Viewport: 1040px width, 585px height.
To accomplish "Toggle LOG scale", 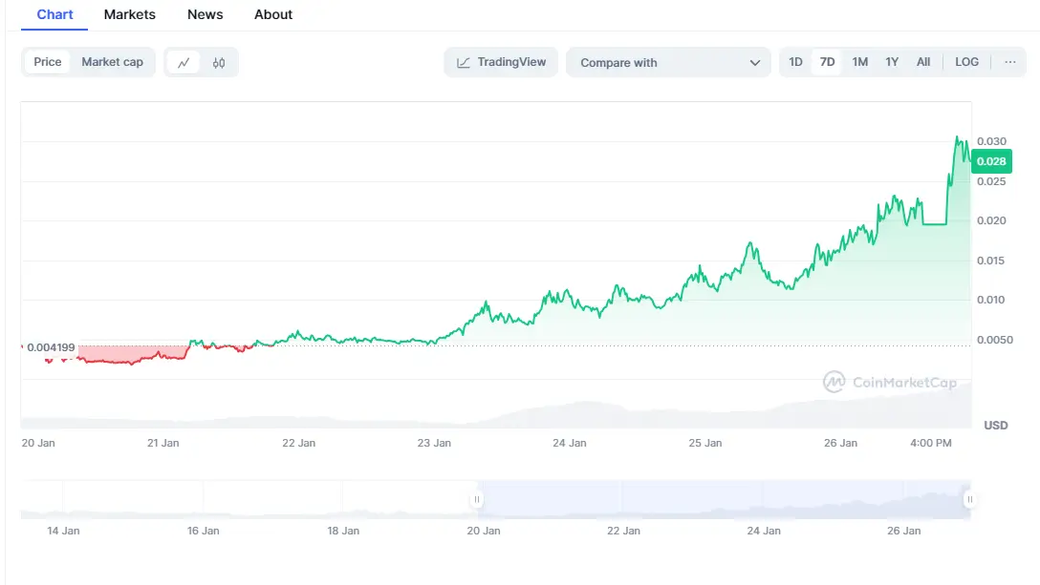I will 966,62.
